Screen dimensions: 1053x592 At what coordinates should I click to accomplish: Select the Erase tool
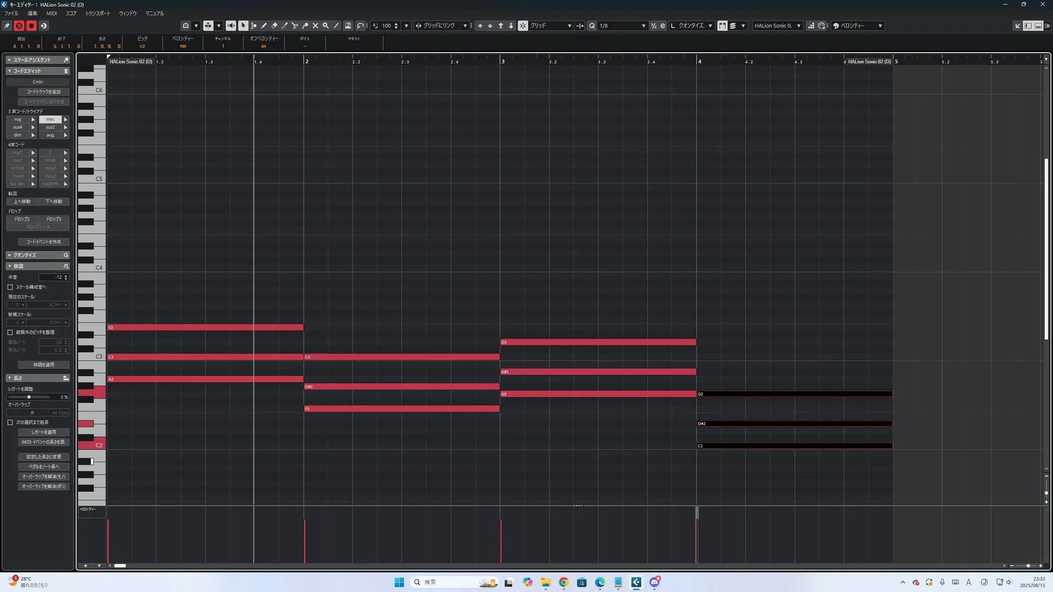(274, 25)
